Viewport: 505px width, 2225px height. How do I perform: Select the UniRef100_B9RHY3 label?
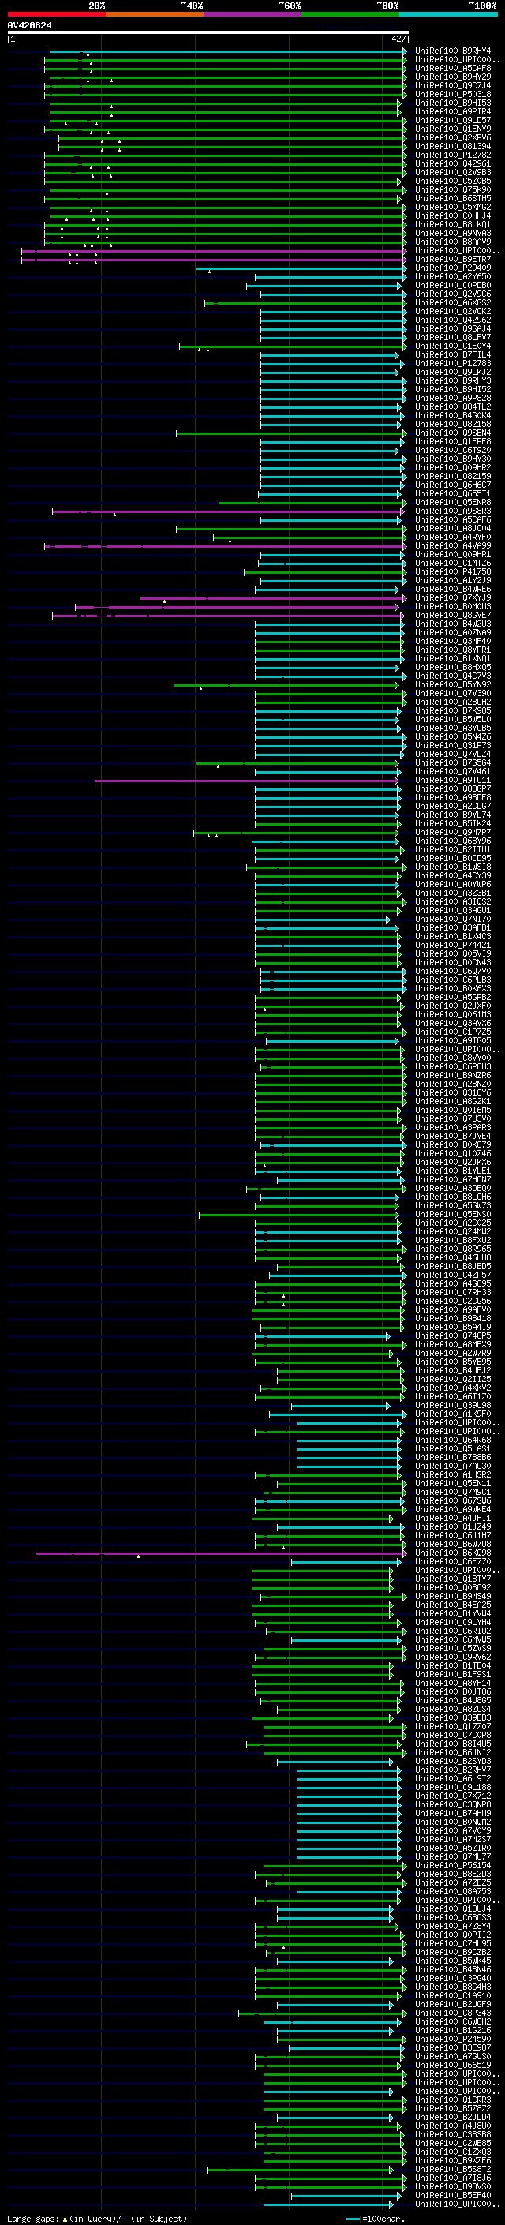pyautogui.click(x=453, y=381)
